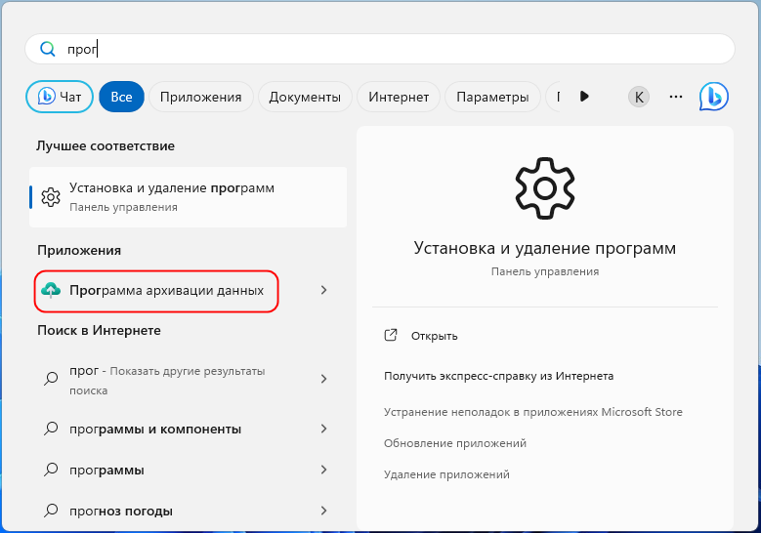Click search icon beside the "программы" suggestion
Image resolution: width=761 pixels, height=533 pixels.
click(x=51, y=469)
